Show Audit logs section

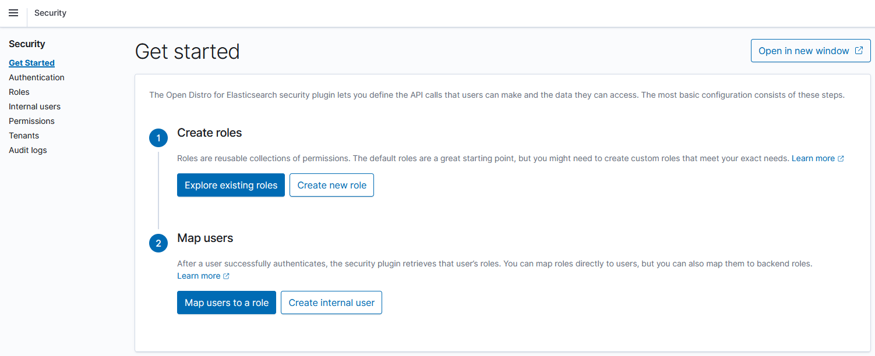pos(28,150)
